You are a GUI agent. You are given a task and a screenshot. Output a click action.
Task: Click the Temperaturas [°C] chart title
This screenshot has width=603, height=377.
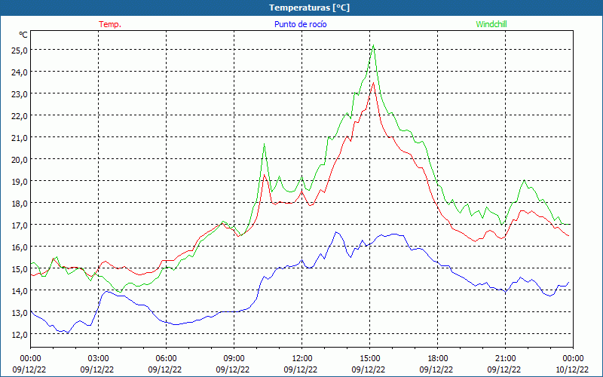[309, 8]
